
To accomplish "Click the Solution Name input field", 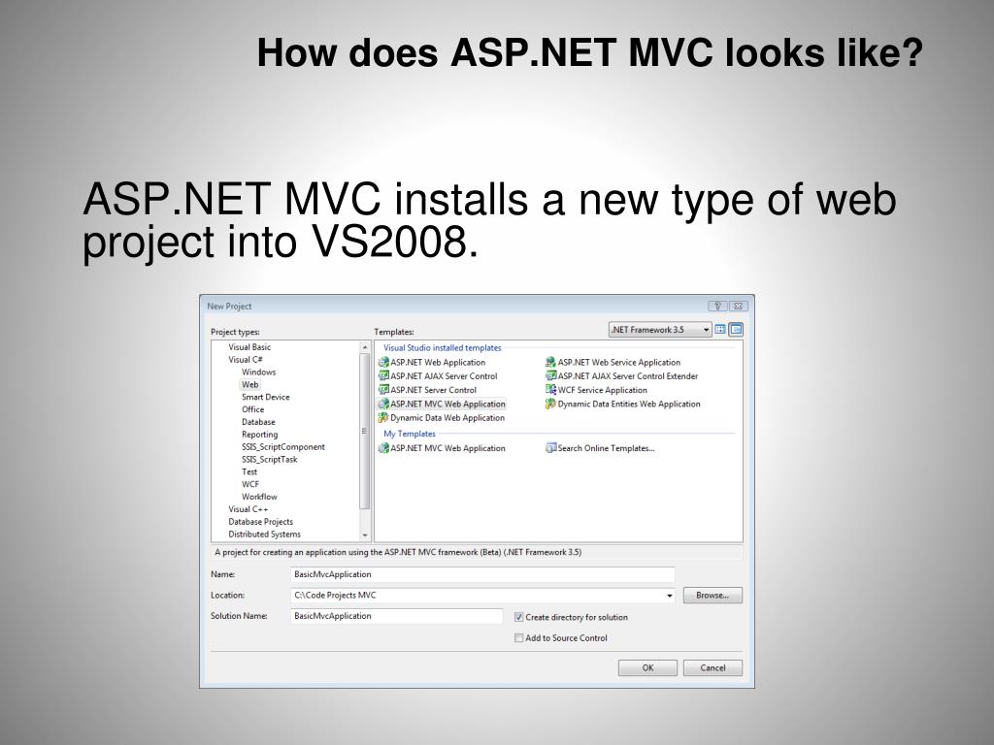I will [396, 616].
